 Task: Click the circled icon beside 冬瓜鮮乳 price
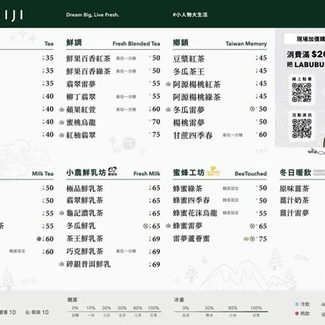145,226
